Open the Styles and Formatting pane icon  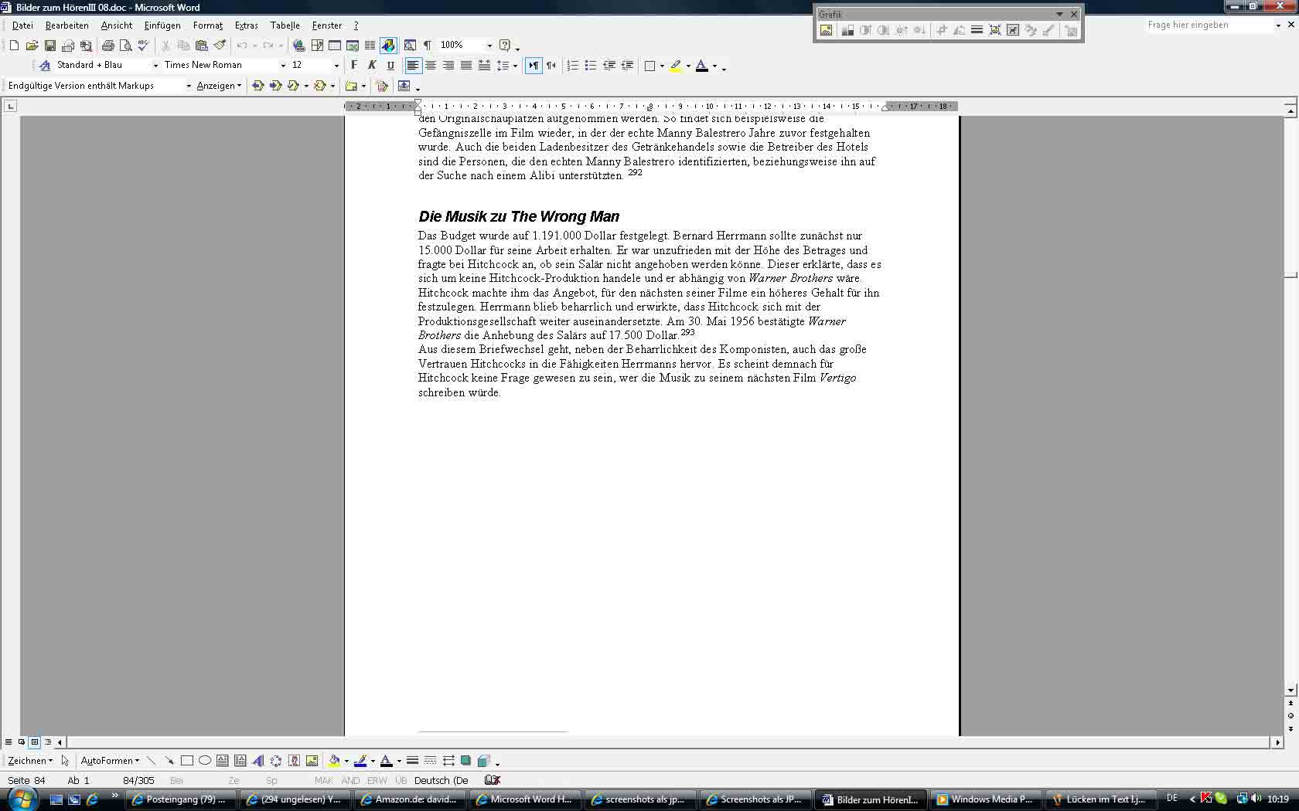coord(45,66)
